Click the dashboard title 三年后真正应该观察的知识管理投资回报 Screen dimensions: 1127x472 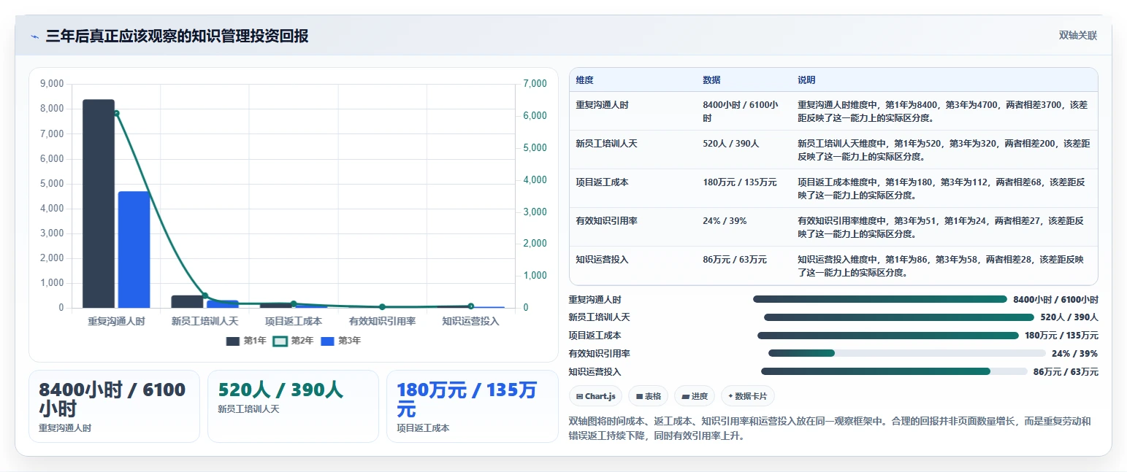point(177,36)
